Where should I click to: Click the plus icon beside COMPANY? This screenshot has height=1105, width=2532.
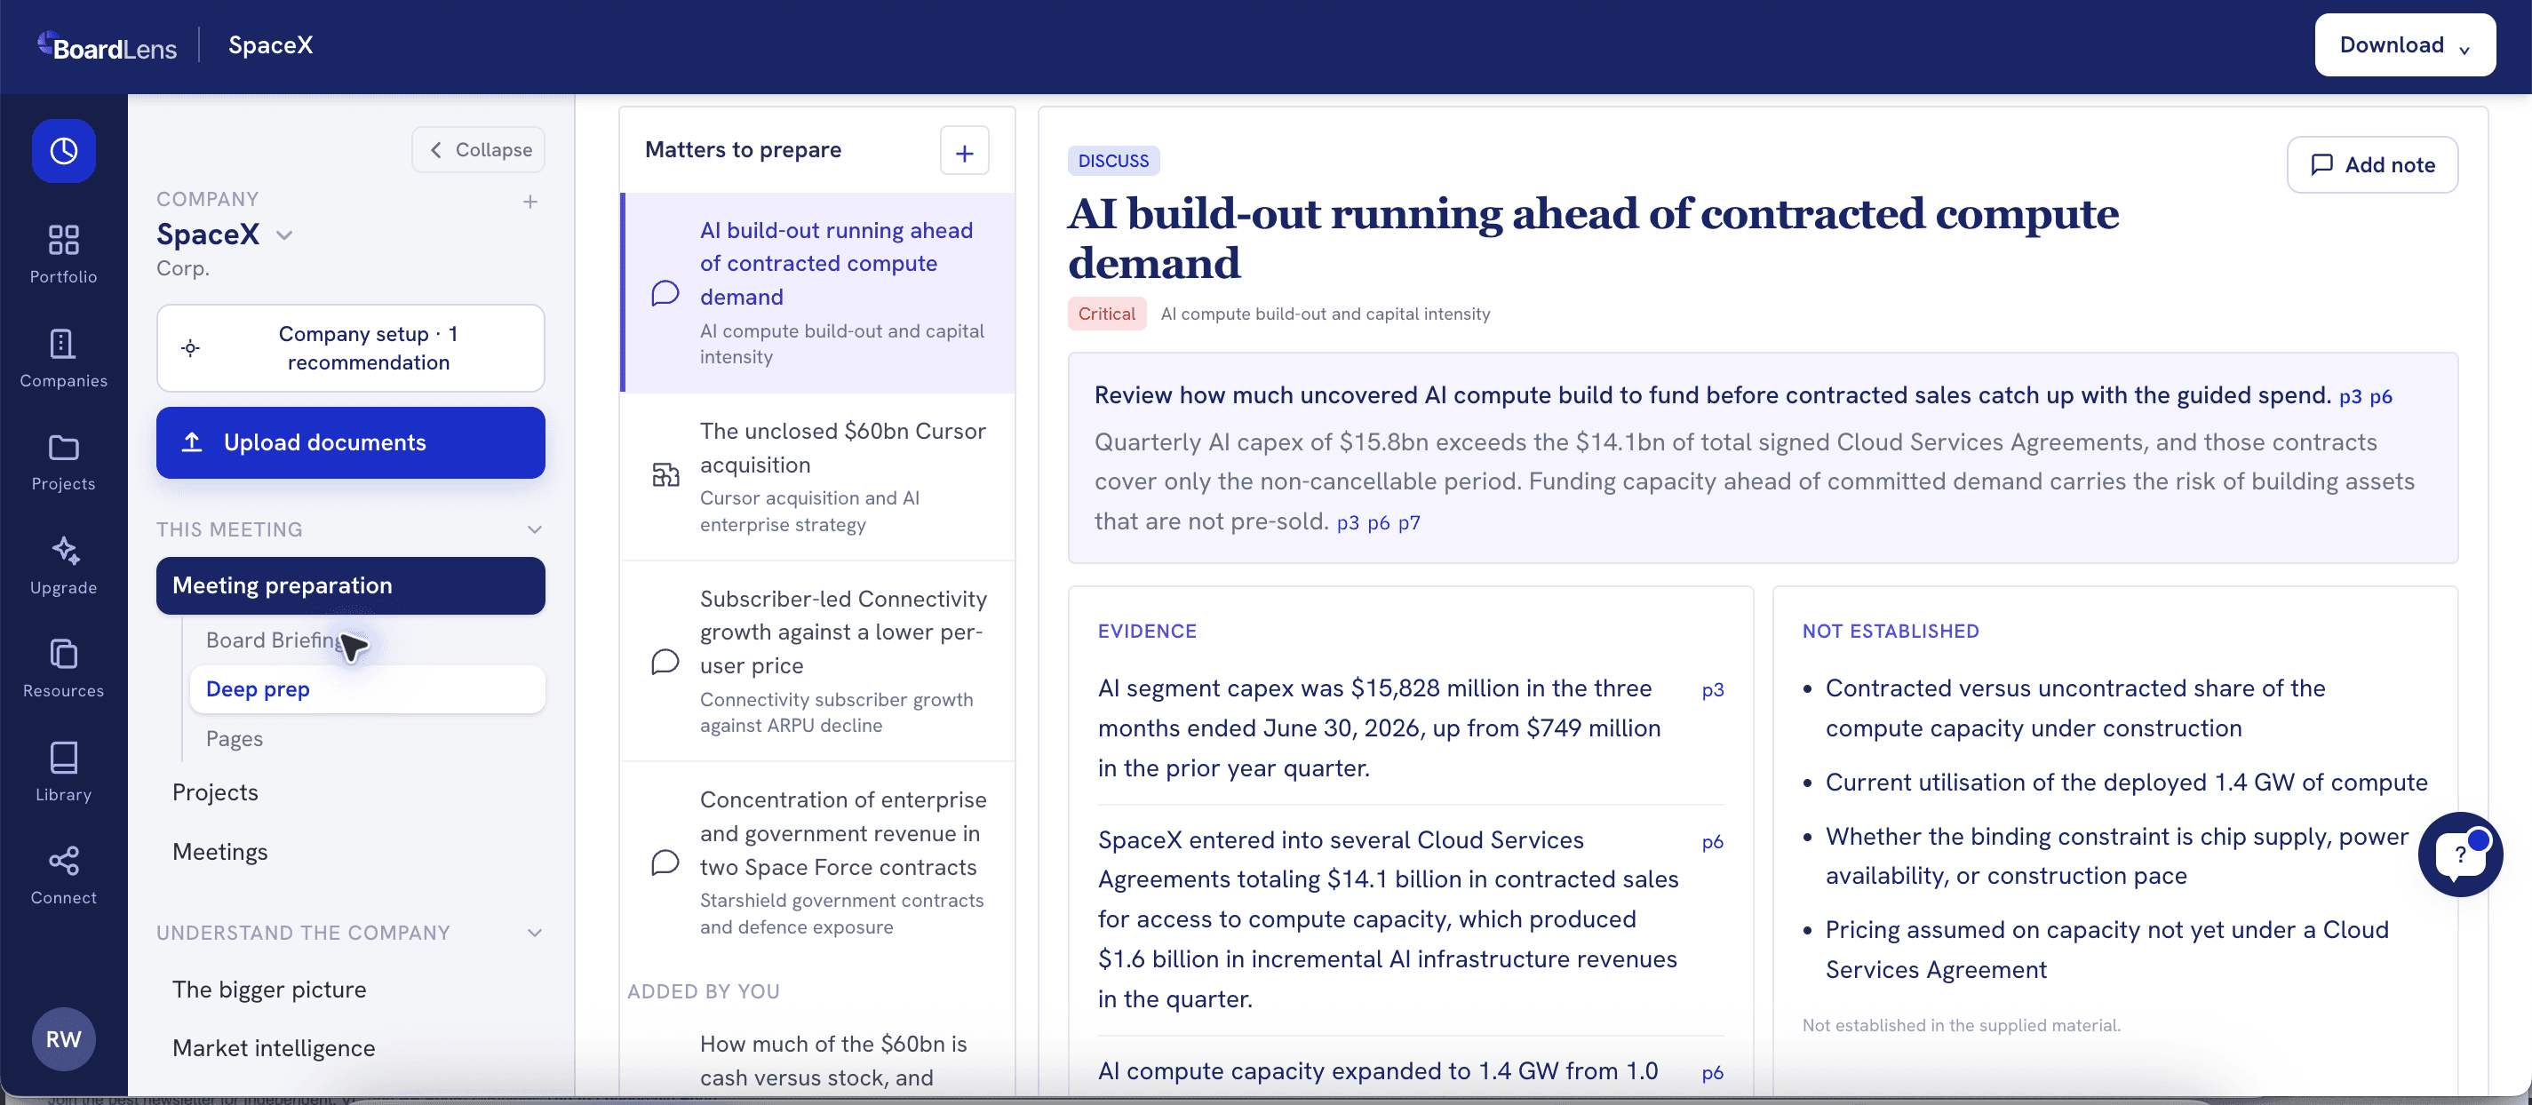click(x=529, y=202)
